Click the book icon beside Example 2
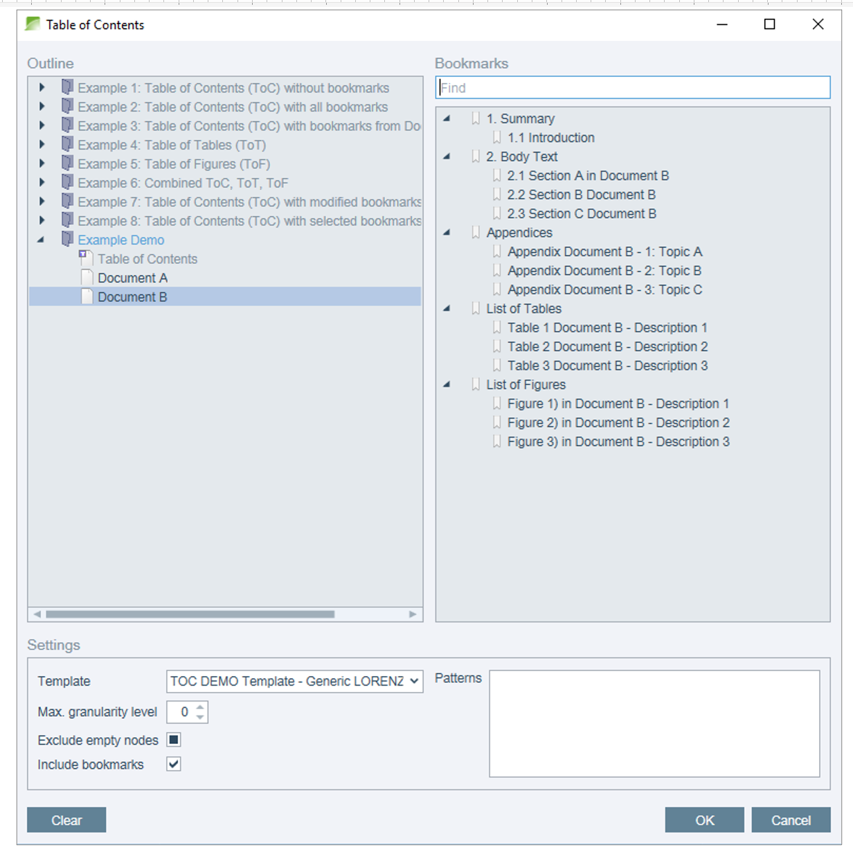 [67, 106]
